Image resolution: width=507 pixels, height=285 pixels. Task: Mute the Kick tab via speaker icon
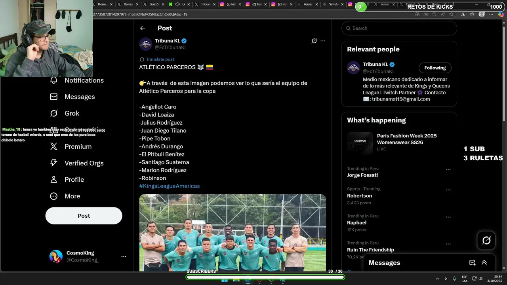[177, 4]
